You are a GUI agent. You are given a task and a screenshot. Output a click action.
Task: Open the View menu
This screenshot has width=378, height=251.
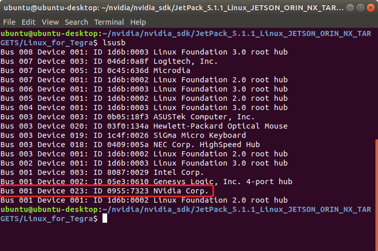click(50, 22)
